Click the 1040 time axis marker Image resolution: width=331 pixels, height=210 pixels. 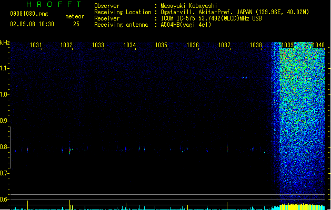(318, 45)
